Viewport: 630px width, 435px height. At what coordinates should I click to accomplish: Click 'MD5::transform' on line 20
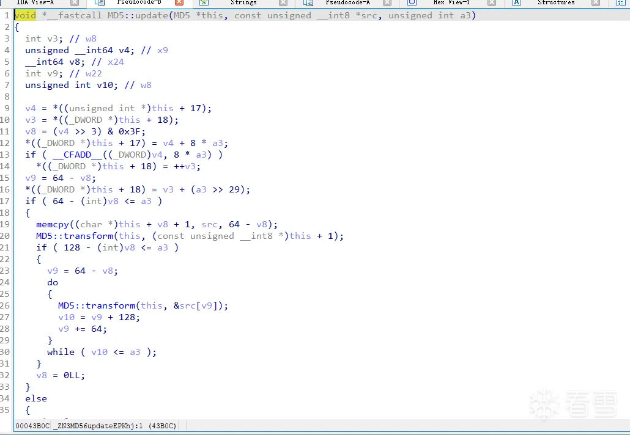click(x=75, y=236)
